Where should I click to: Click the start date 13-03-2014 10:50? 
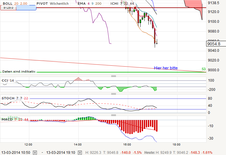[x=16, y=152]
